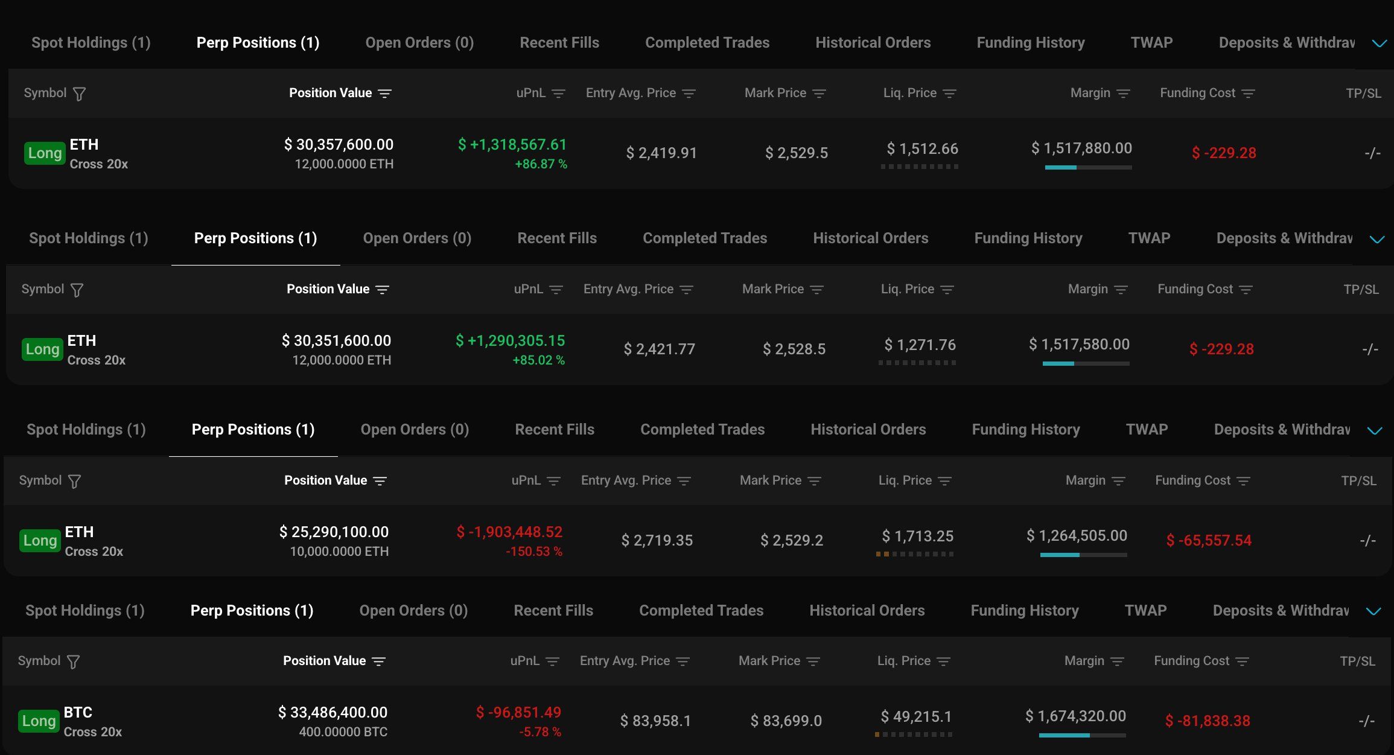Click margin bar under $1,674,320.00
Image resolution: width=1394 pixels, height=755 pixels.
click(x=1083, y=736)
